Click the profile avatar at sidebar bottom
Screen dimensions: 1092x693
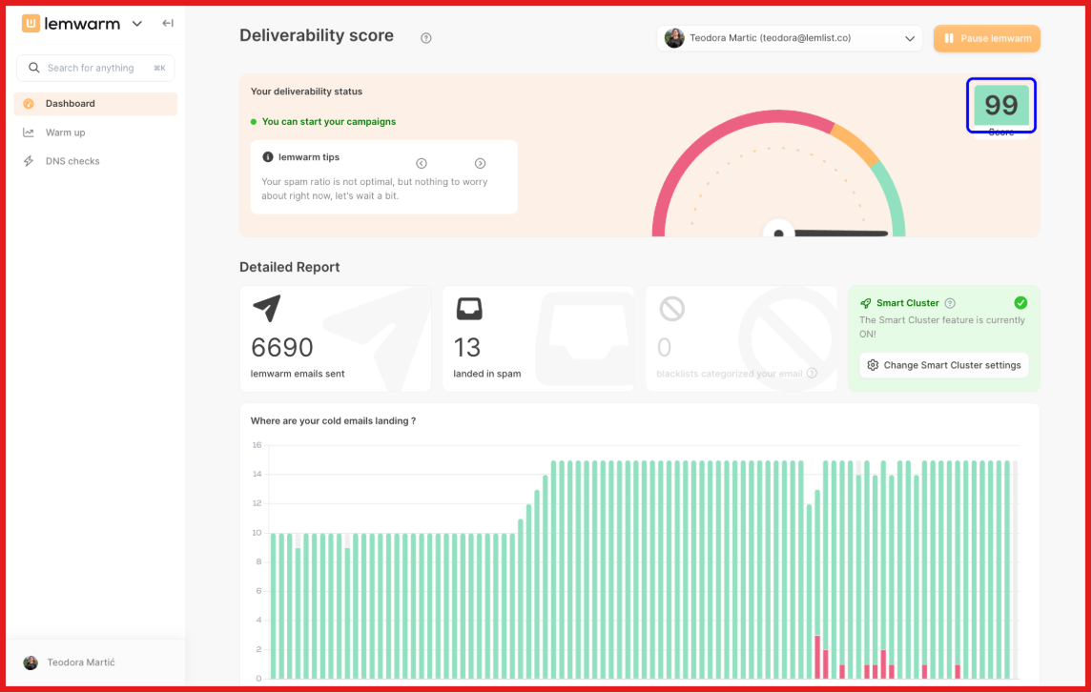pos(31,662)
